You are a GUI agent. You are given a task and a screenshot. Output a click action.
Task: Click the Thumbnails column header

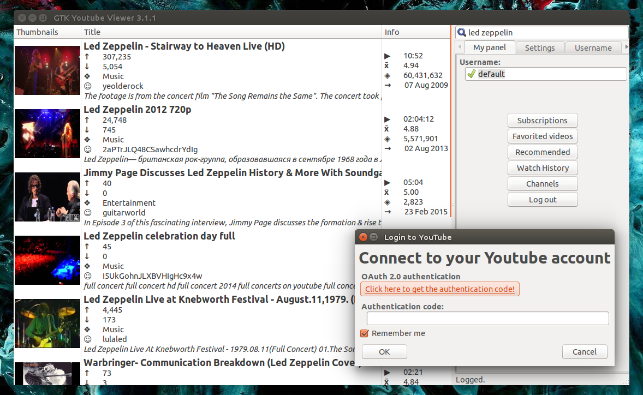(47, 32)
